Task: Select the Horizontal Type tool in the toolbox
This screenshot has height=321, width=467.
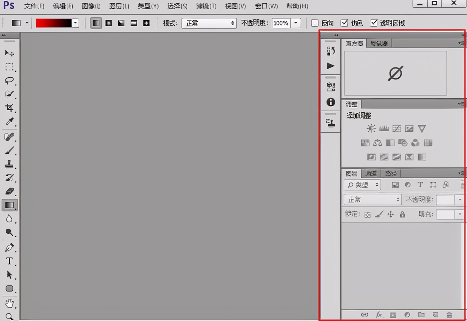Action: pos(9,261)
